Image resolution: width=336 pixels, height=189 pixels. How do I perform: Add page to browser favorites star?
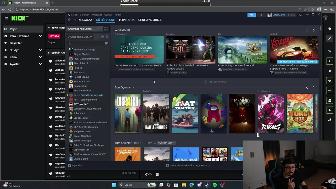(x=305, y=9)
